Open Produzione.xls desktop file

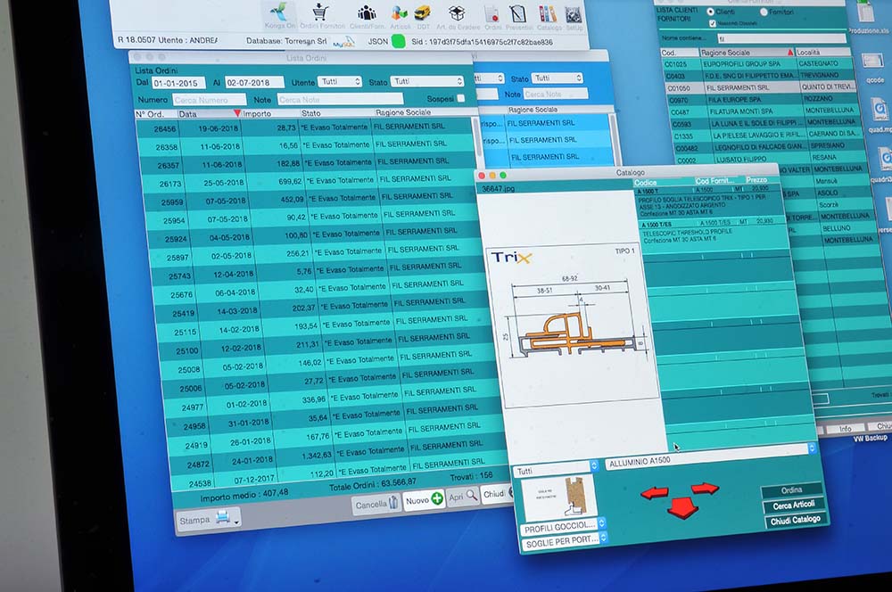(x=868, y=17)
